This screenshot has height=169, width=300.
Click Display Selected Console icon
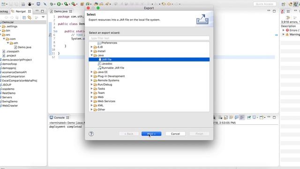coord(254,117)
